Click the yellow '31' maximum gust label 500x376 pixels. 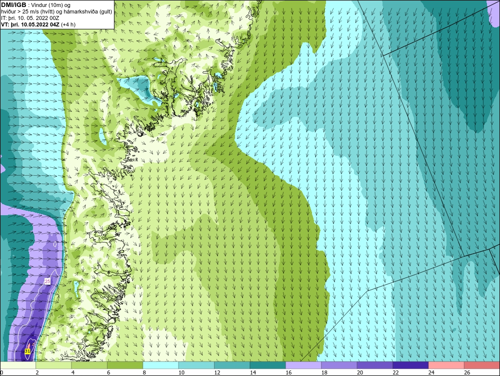tap(27, 351)
